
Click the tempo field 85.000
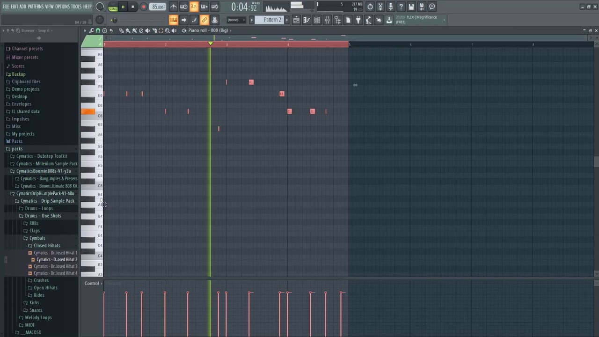tap(158, 7)
